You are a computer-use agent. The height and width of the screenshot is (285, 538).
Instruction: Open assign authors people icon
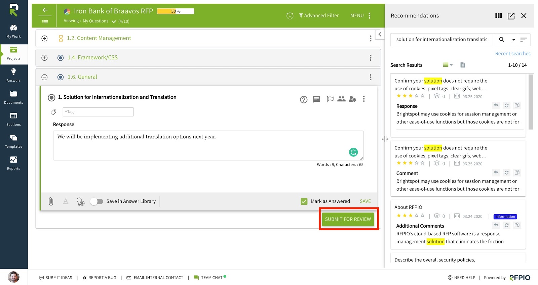(341, 99)
